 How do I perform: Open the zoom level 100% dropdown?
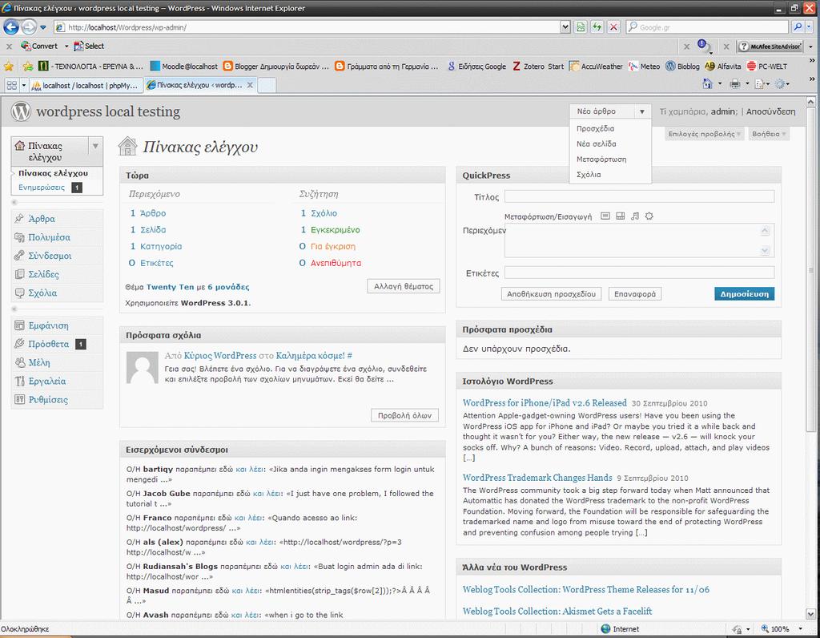pyautogui.click(x=800, y=628)
